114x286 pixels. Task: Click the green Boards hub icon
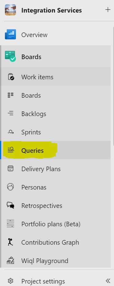tap(10, 57)
